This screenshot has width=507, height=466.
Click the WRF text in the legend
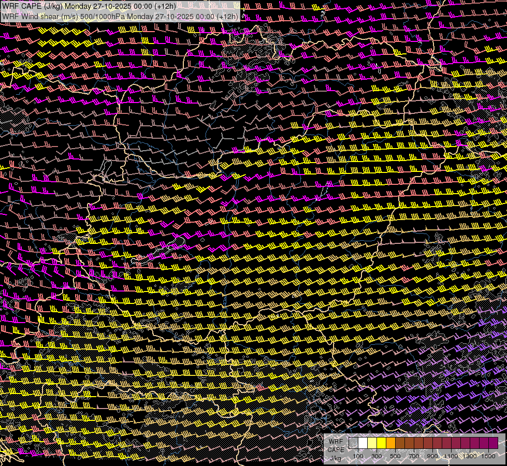[x=336, y=442]
